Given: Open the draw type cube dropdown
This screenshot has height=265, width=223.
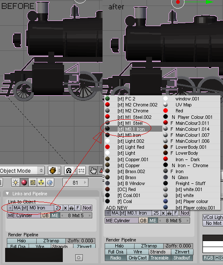Looking at the screenshot, I should click(54, 171).
